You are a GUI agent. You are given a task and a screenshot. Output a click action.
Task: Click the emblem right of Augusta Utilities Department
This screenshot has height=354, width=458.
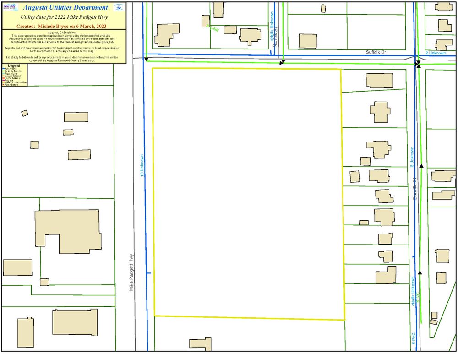coord(119,7)
